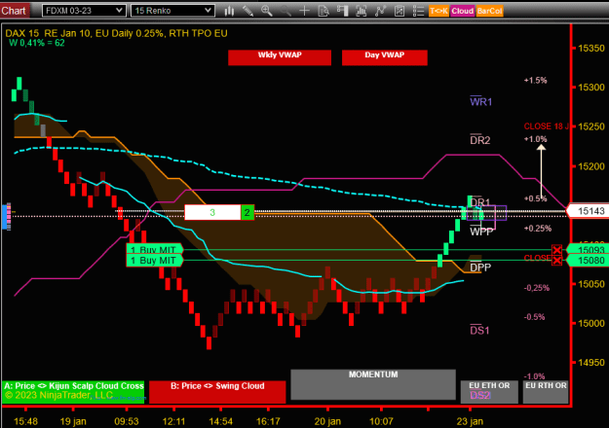Click the DR2 pivot level label

(x=480, y=140)
